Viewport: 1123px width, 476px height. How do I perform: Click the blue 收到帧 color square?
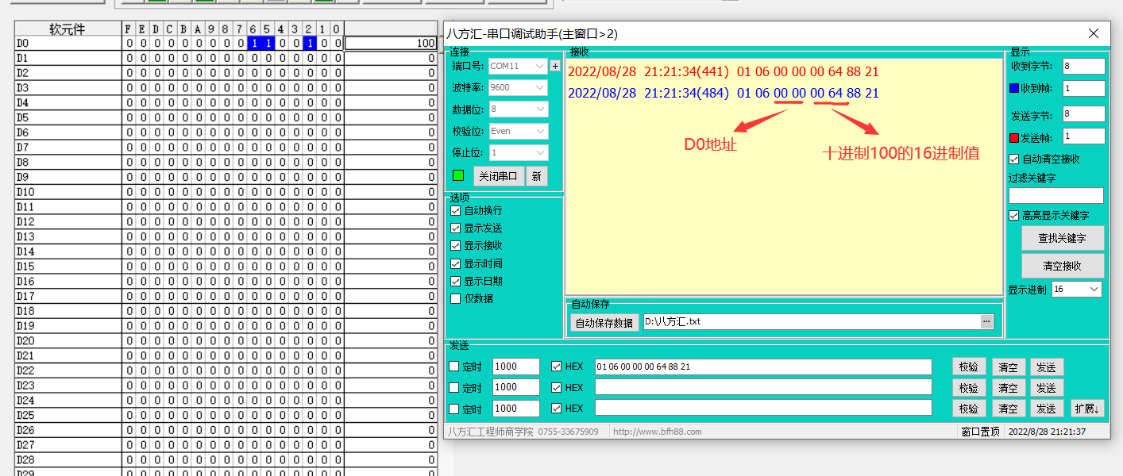point(1014,88)
